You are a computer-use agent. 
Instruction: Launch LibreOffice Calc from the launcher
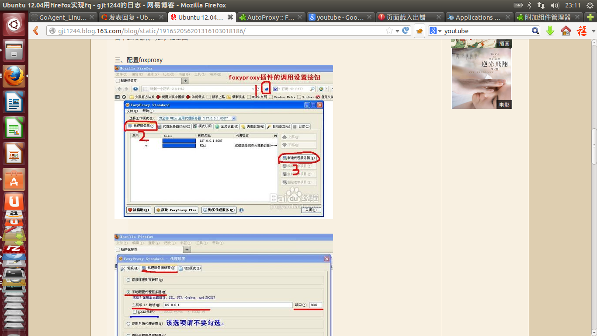pos(14,127)
